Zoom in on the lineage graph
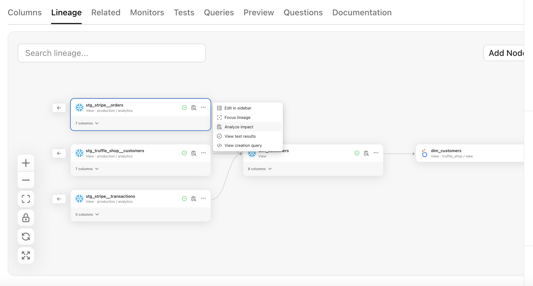 pyautogui.click(x=26, y=163)
